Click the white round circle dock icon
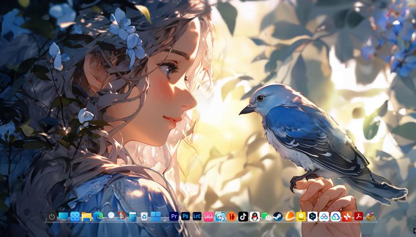This screenshot has width=416, height=237. point(111,215)
